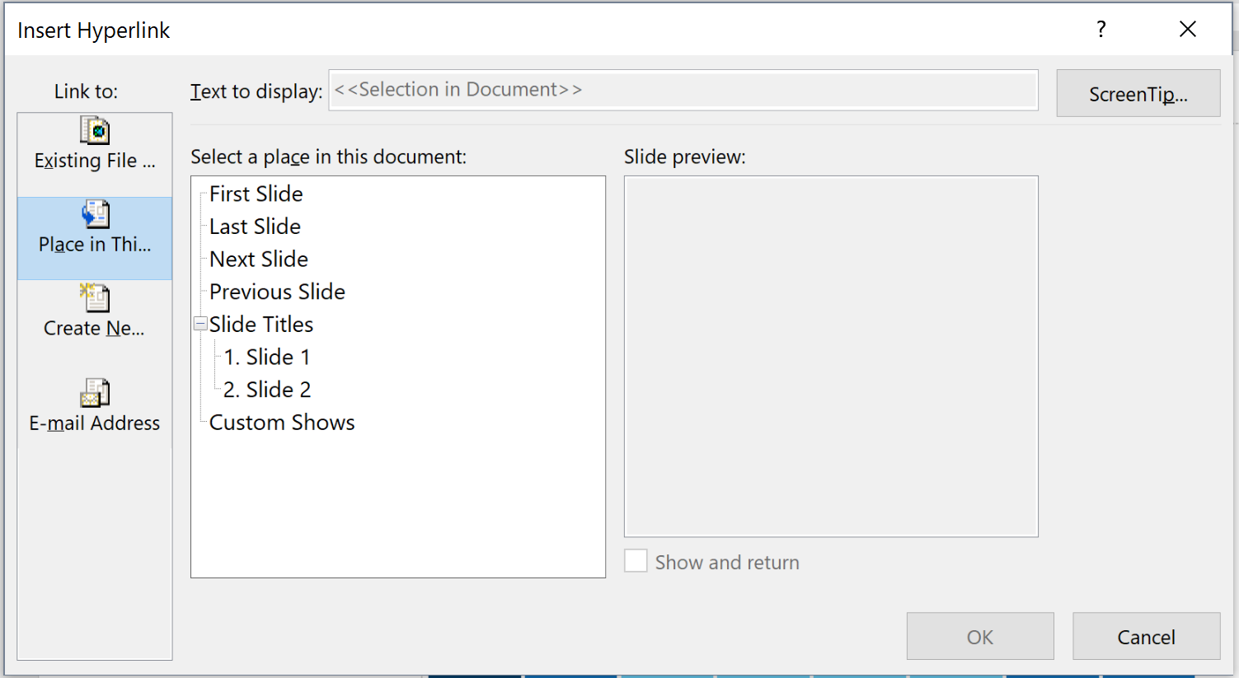This screenshot has width=1239, height=678.
Task: Dismiss dialog with Cancel button
Action: pos(1147,636)
